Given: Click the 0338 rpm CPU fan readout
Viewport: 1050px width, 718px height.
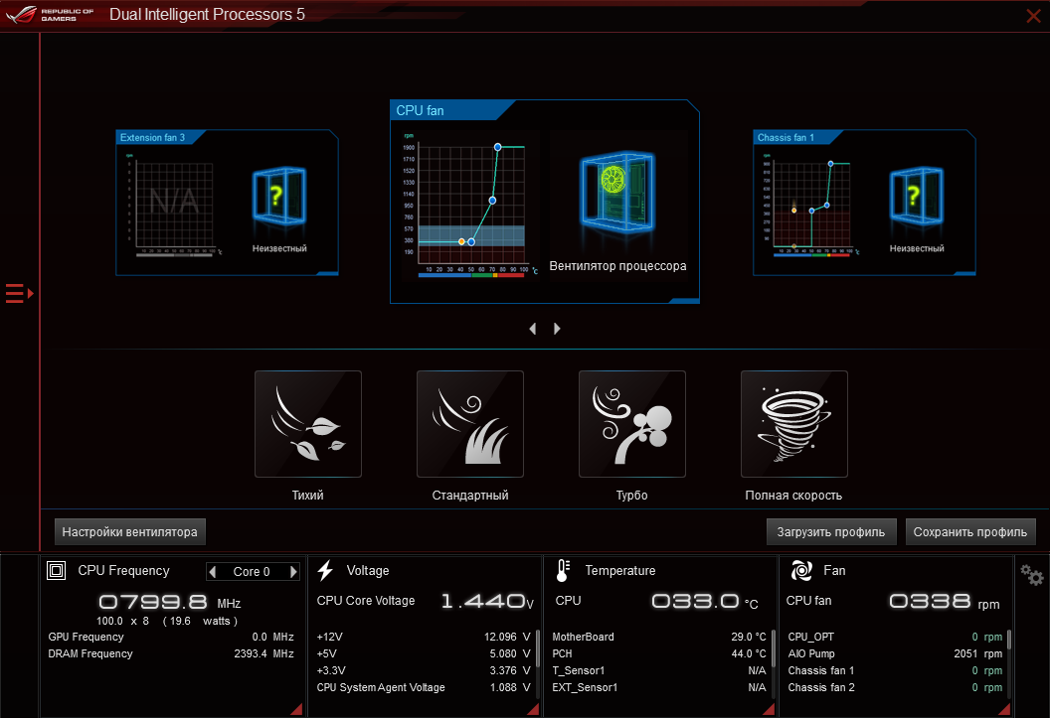Looking at the screenshot, I should pyautogui.click(x=945, y=602).
